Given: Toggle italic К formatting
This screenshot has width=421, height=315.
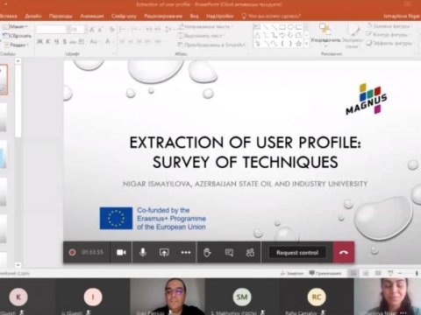Looking at the screenshot, I should (48, 42).
